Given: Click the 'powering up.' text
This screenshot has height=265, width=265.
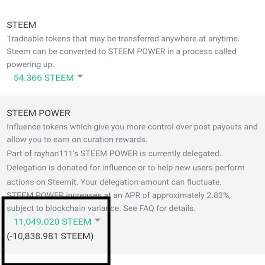Looking at the screenshot, I should (30, 65).
